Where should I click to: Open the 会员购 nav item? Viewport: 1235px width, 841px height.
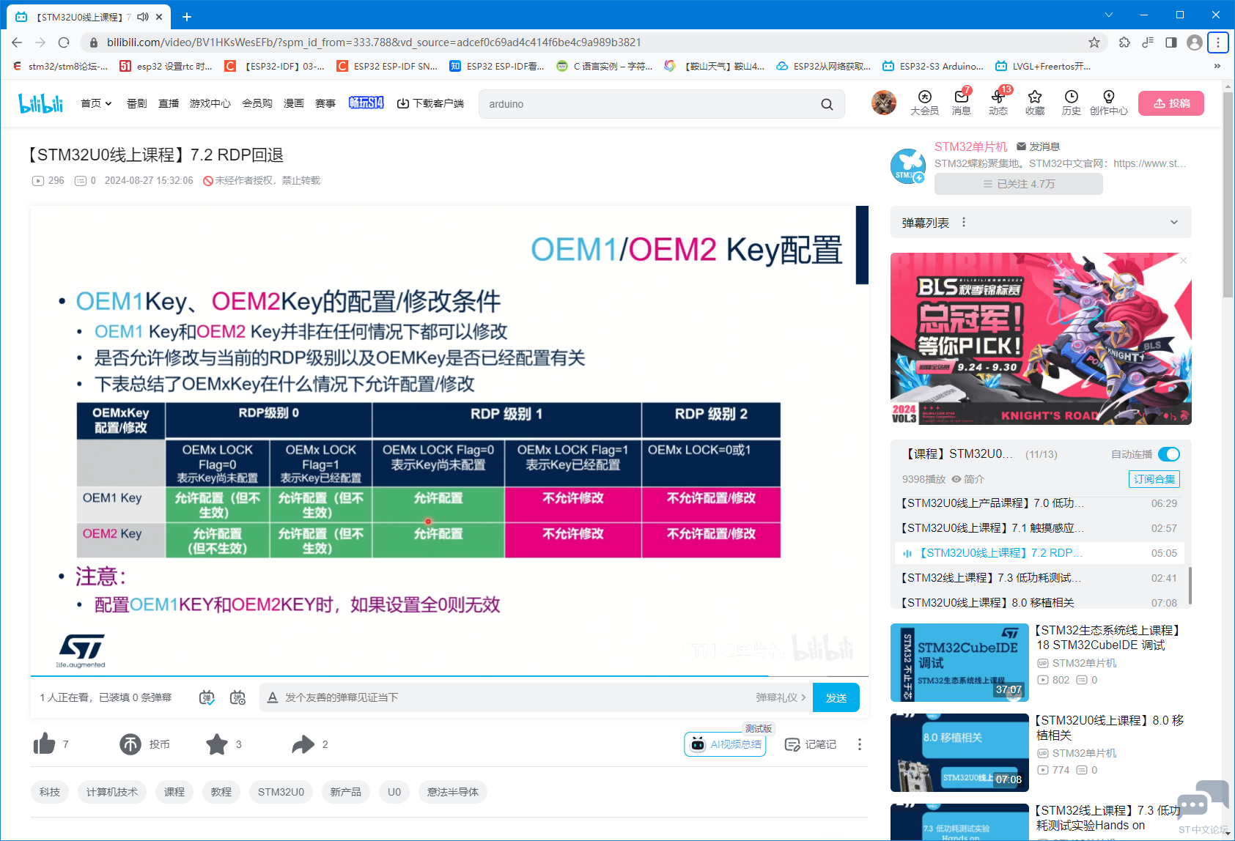[x=257, y=103]
